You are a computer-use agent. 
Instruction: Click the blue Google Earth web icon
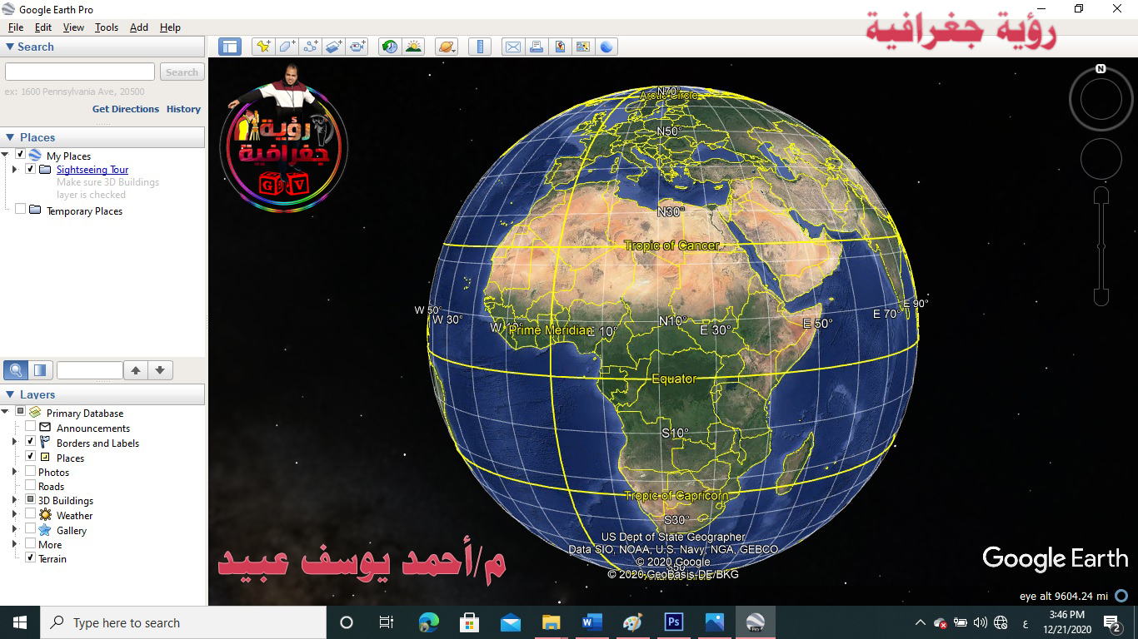(x=606, y=47)
